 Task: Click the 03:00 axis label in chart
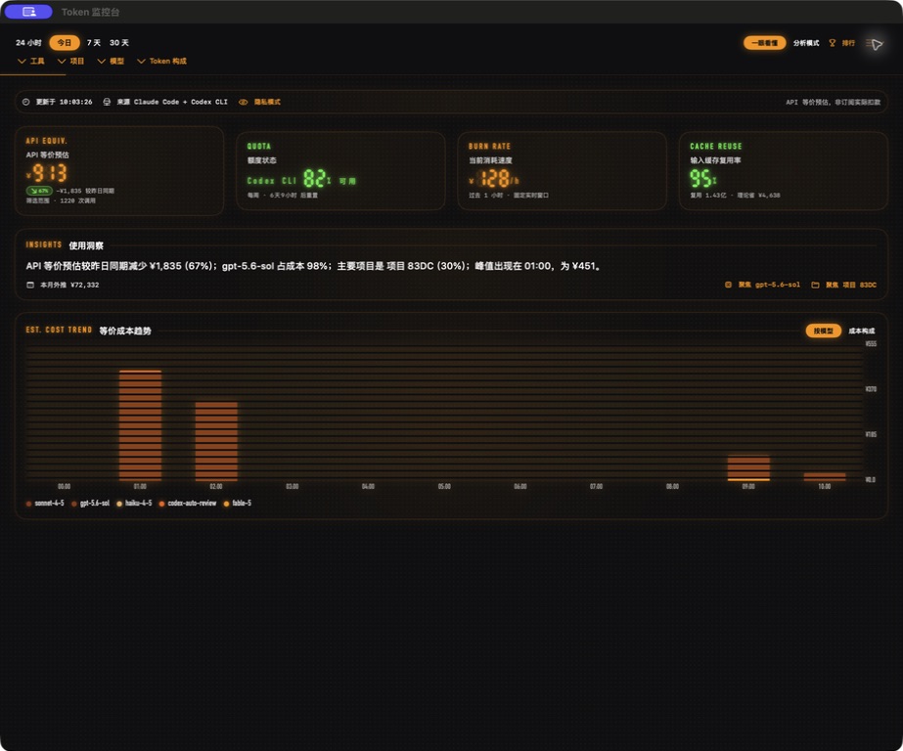293,487
